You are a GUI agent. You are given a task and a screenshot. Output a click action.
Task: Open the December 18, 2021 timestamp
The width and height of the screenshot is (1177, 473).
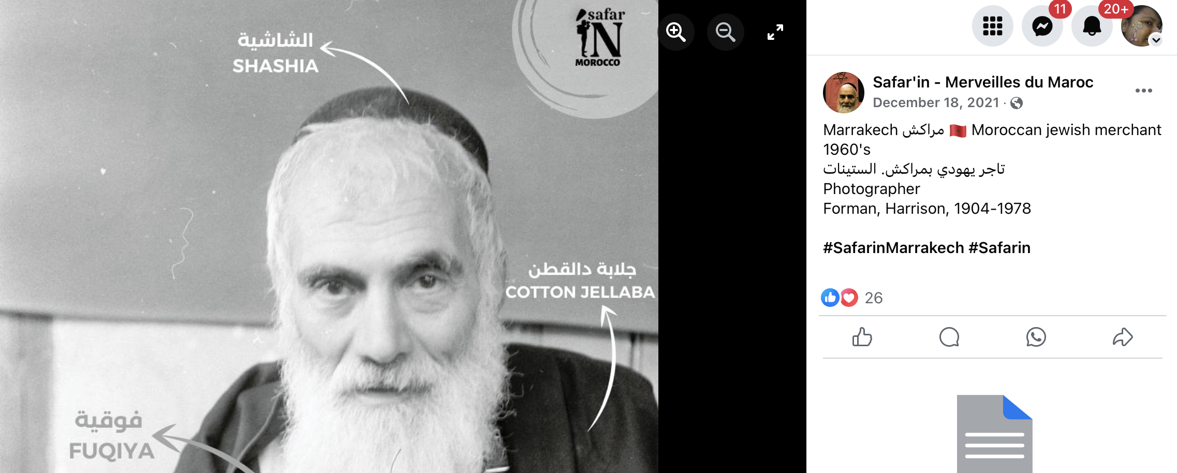pos(936,102)
